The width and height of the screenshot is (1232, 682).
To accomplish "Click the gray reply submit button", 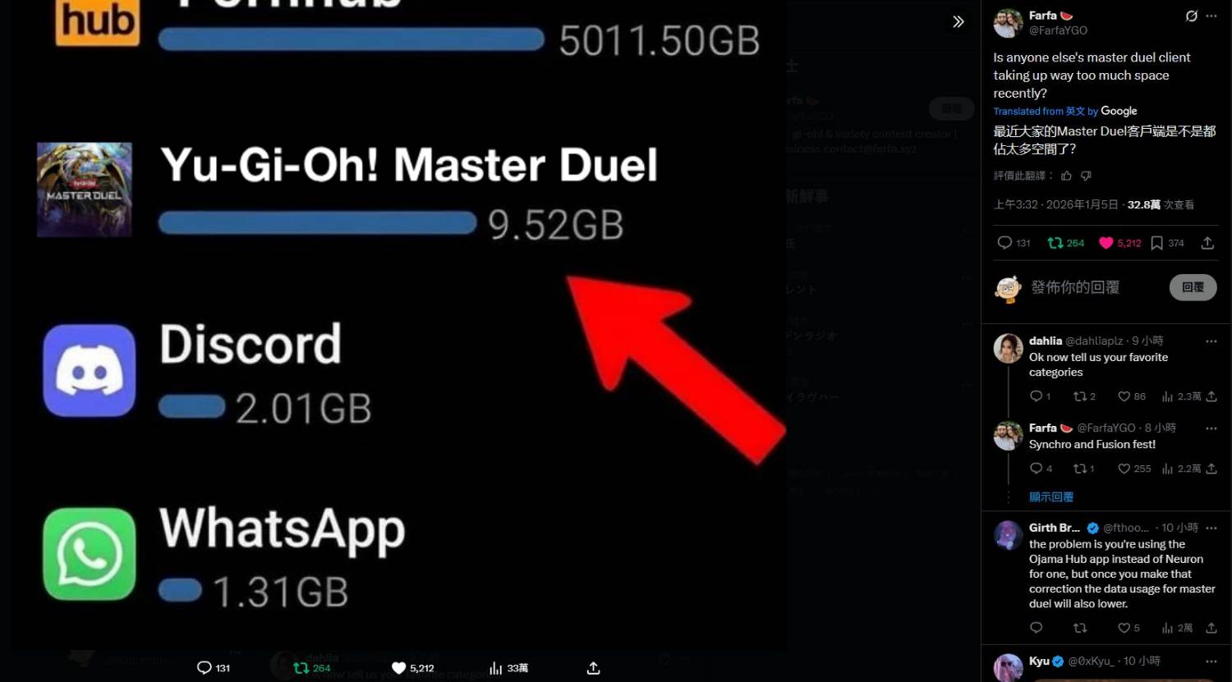I will 1193,287.
